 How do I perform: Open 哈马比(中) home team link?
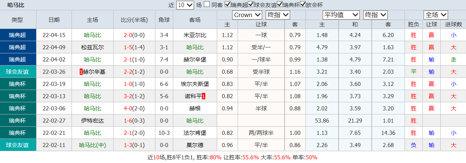(x=92, y=145)
